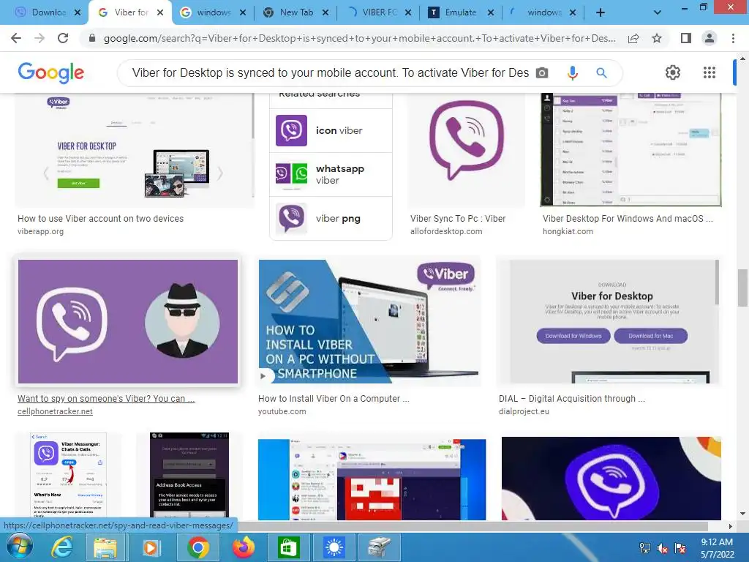
Task: Reload the current page
Action: click(x=63, y=38)
